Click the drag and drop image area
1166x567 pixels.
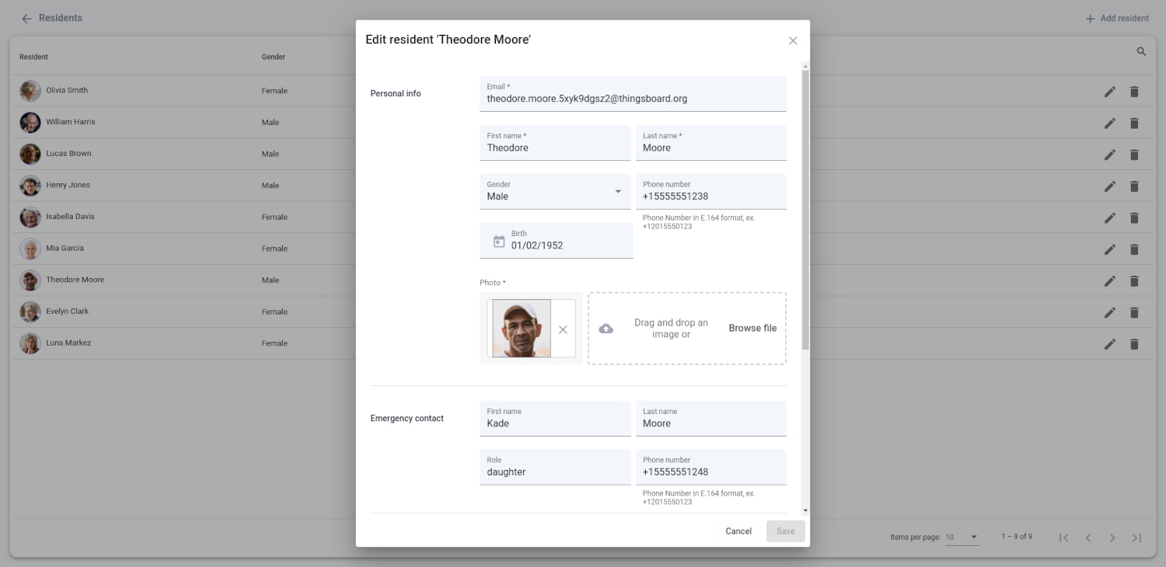tap(687, 329)
